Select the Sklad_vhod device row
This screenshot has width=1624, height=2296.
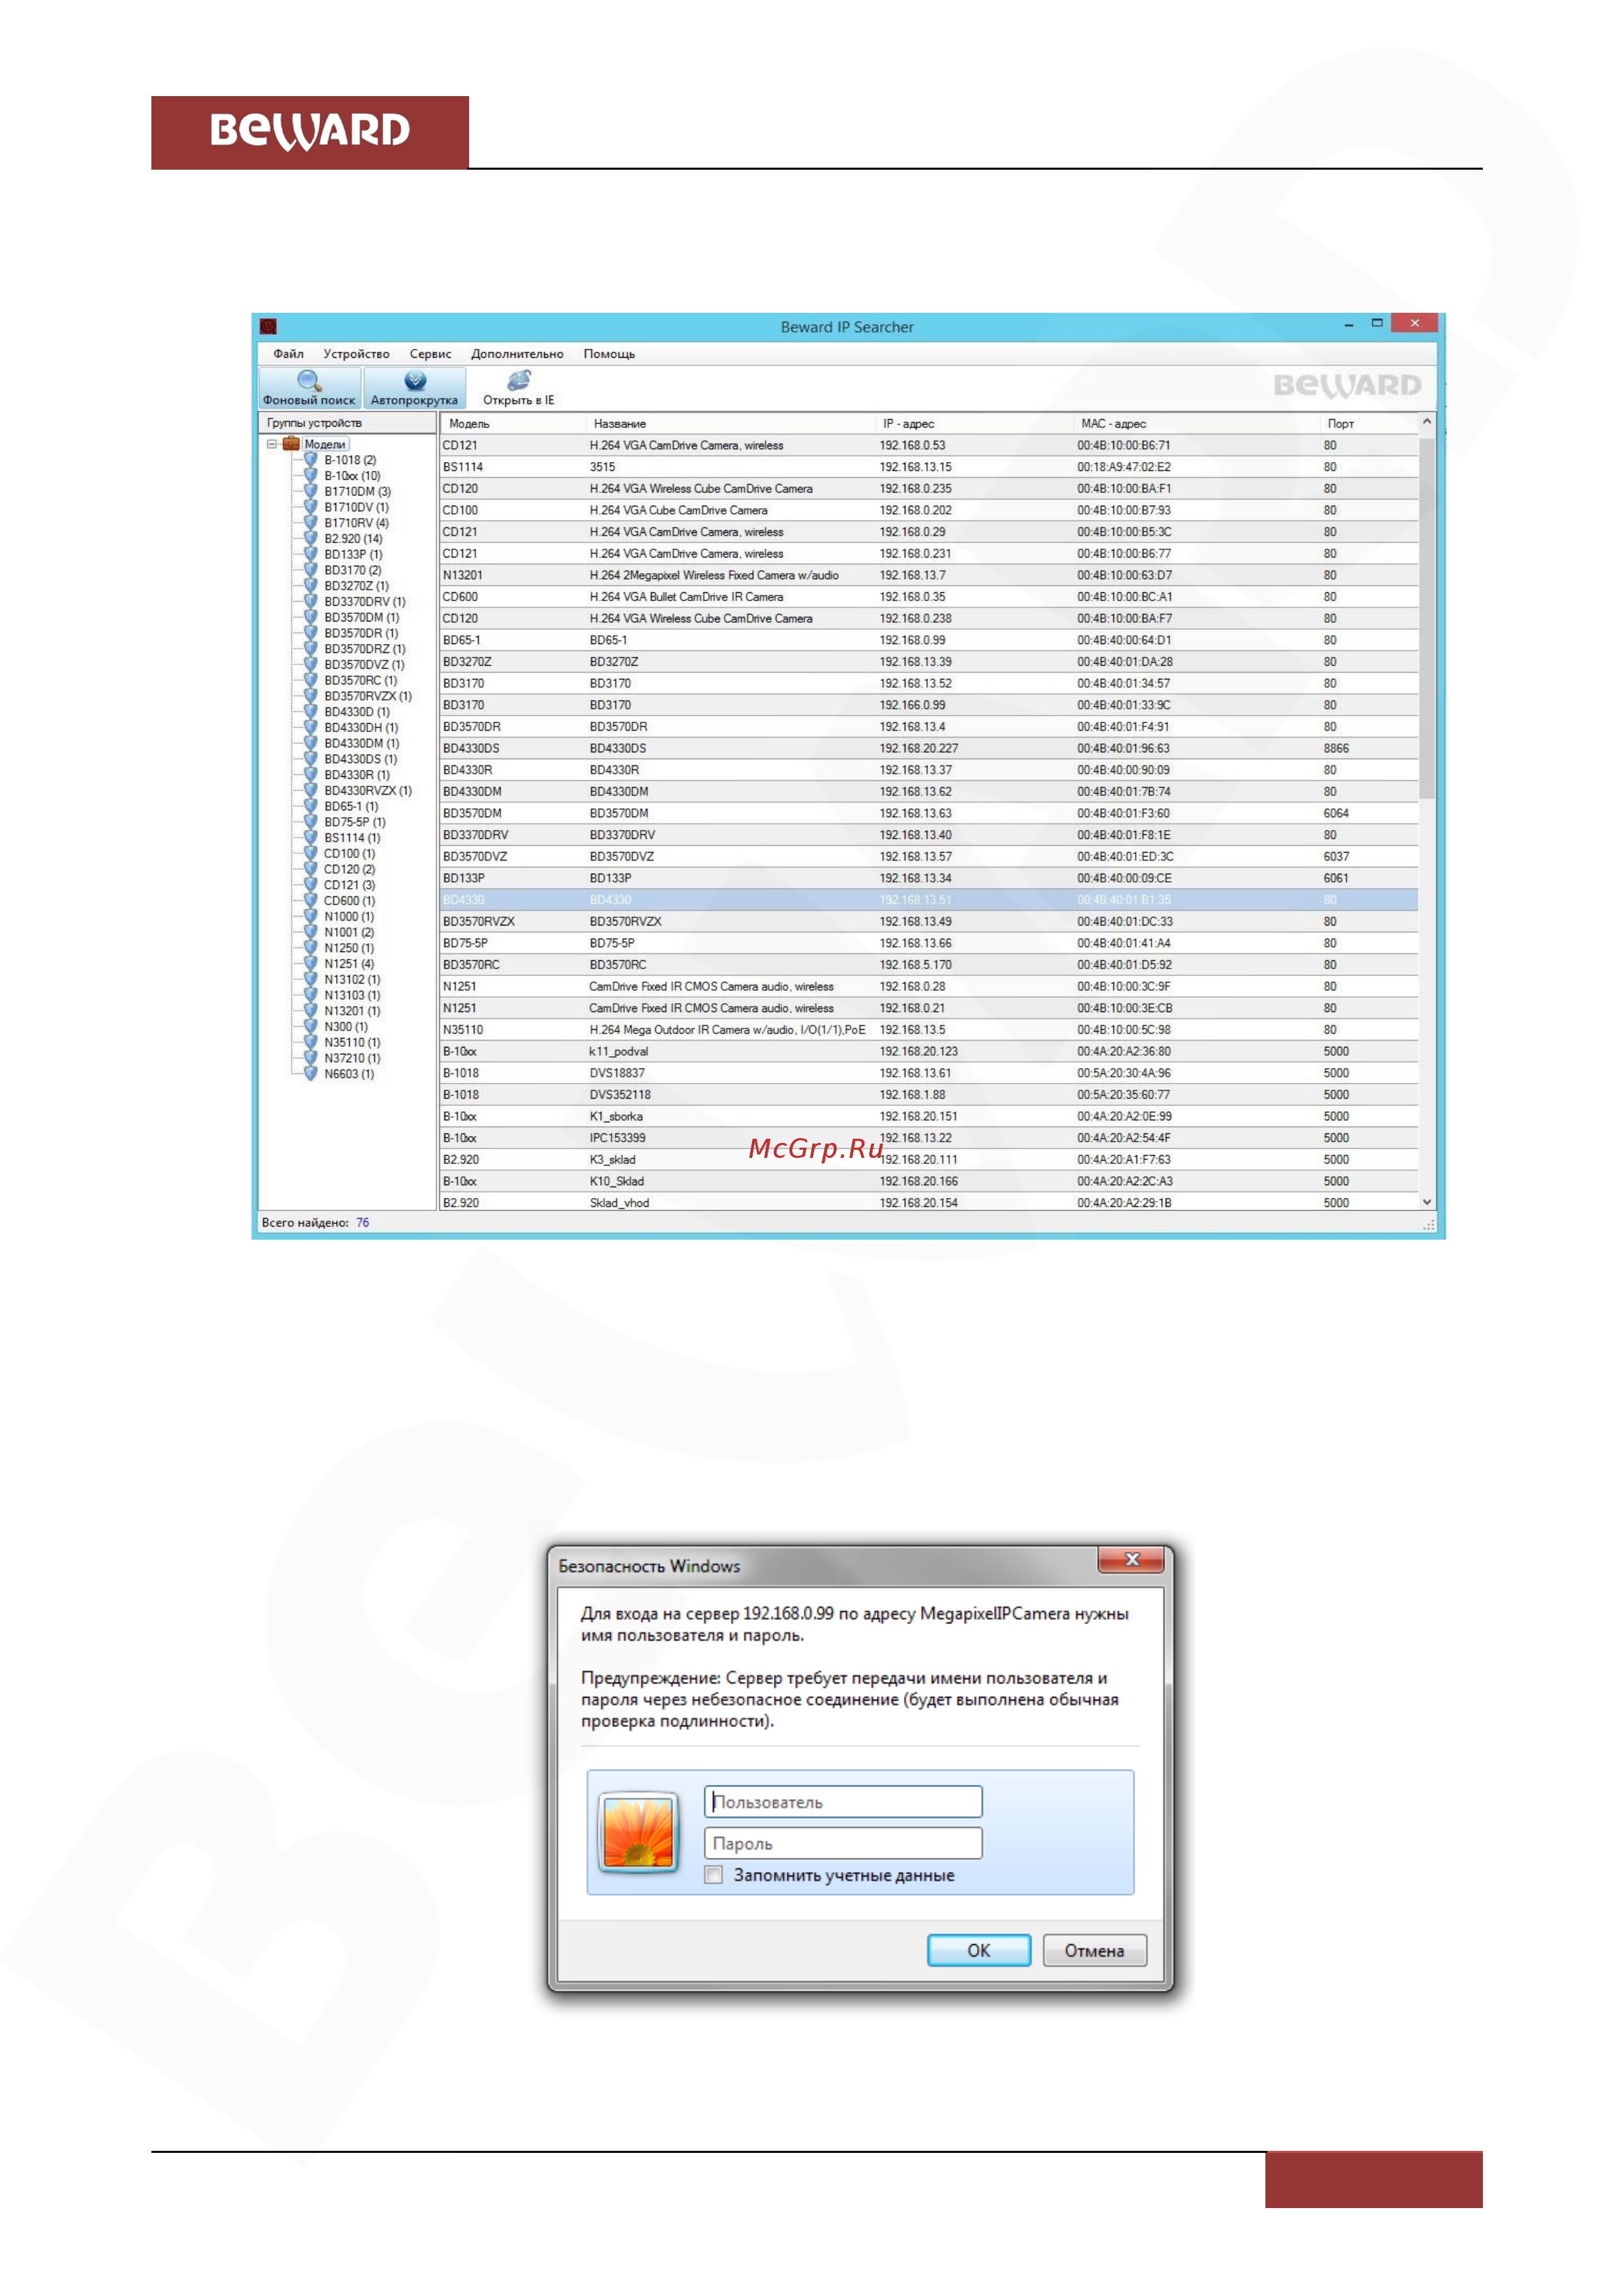(929, 1203)
